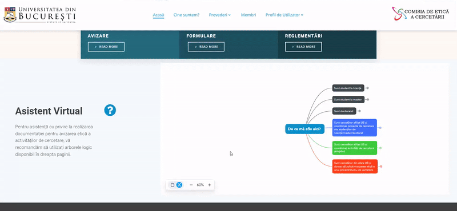The image size is (457, 211).
Task: Click the Asistent Virtual heading
Action: (49, 111)
